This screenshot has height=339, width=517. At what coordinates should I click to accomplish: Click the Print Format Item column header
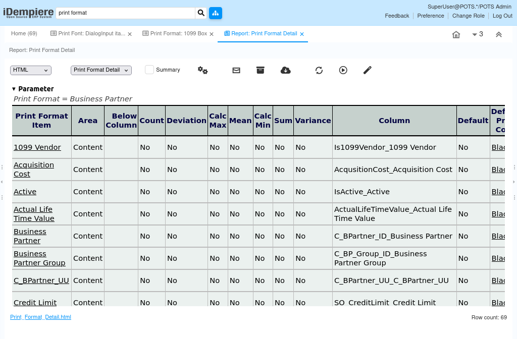click(x=41, y=121)
